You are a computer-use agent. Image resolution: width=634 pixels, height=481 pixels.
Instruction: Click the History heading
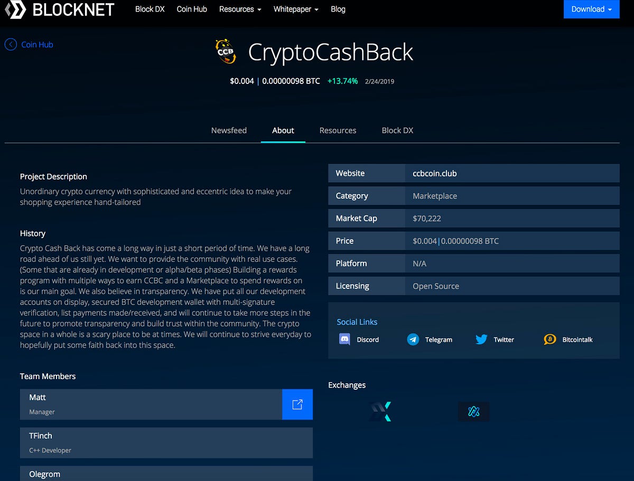[33, 233]
